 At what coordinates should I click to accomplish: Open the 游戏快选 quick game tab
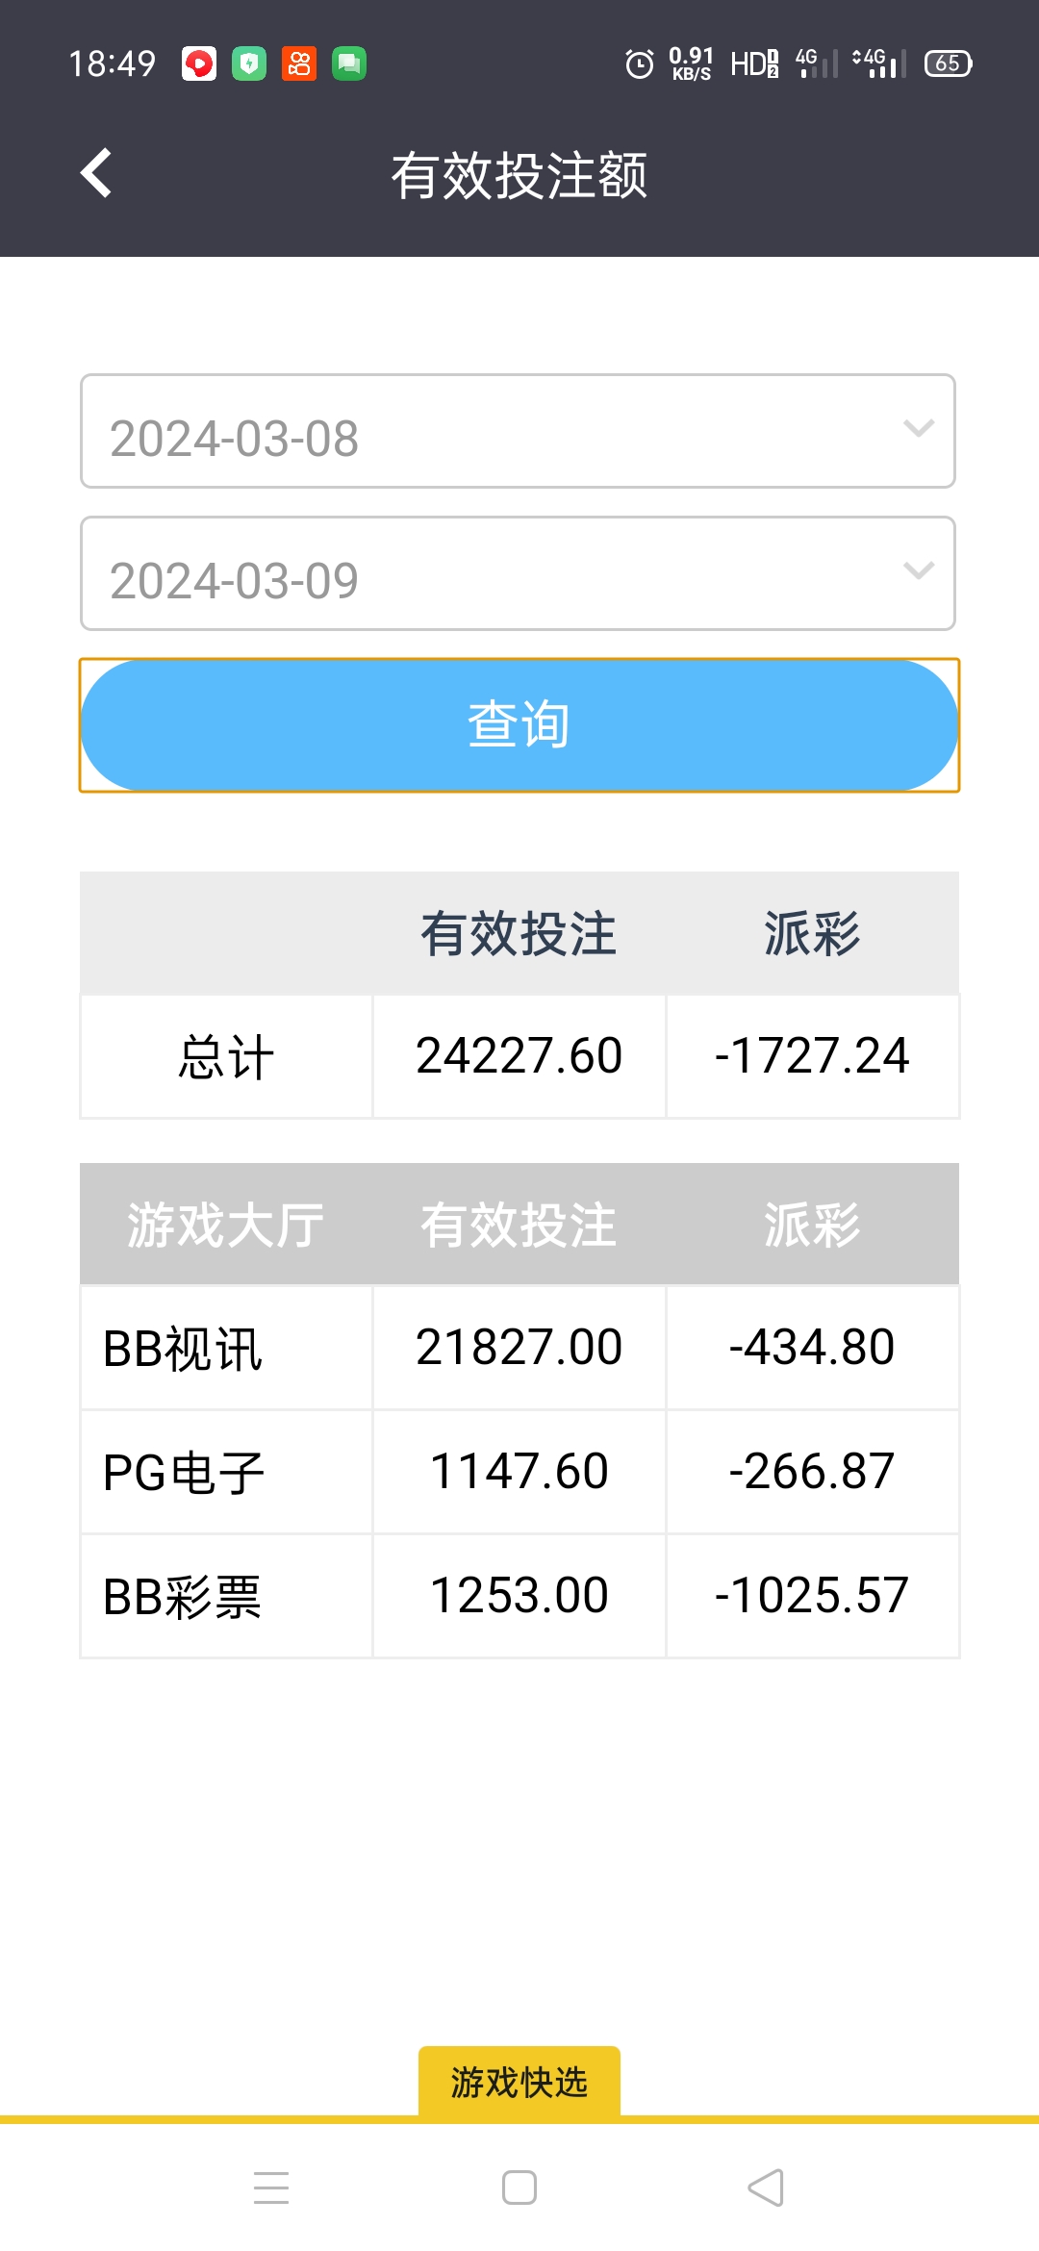519,2082
